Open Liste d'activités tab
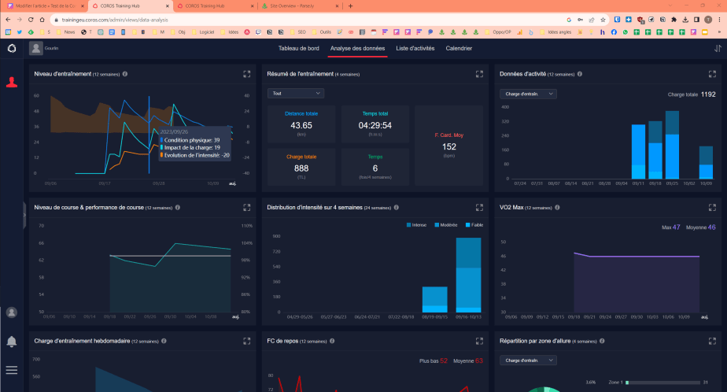 click(x=415, y=48)
